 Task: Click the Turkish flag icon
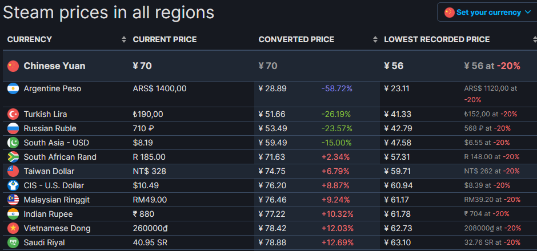point(13,114)
